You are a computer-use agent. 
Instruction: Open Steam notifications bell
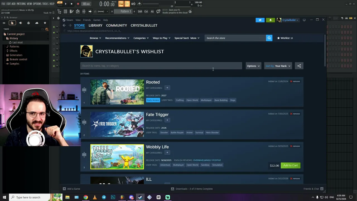pyautogui.click(x=270, y=20)
